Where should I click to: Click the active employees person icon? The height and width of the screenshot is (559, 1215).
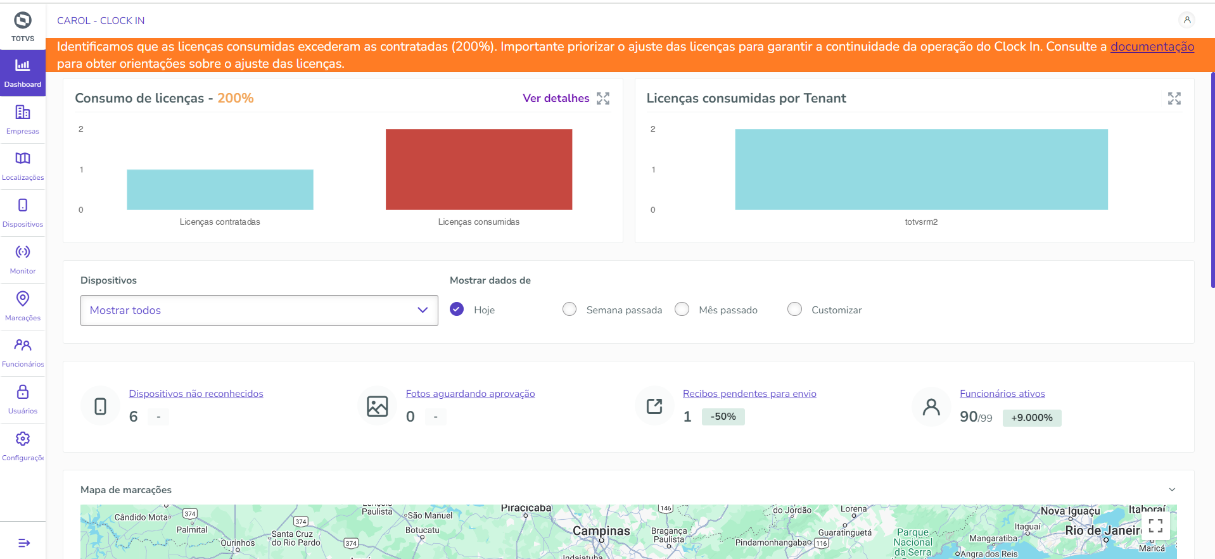[931, 406]
